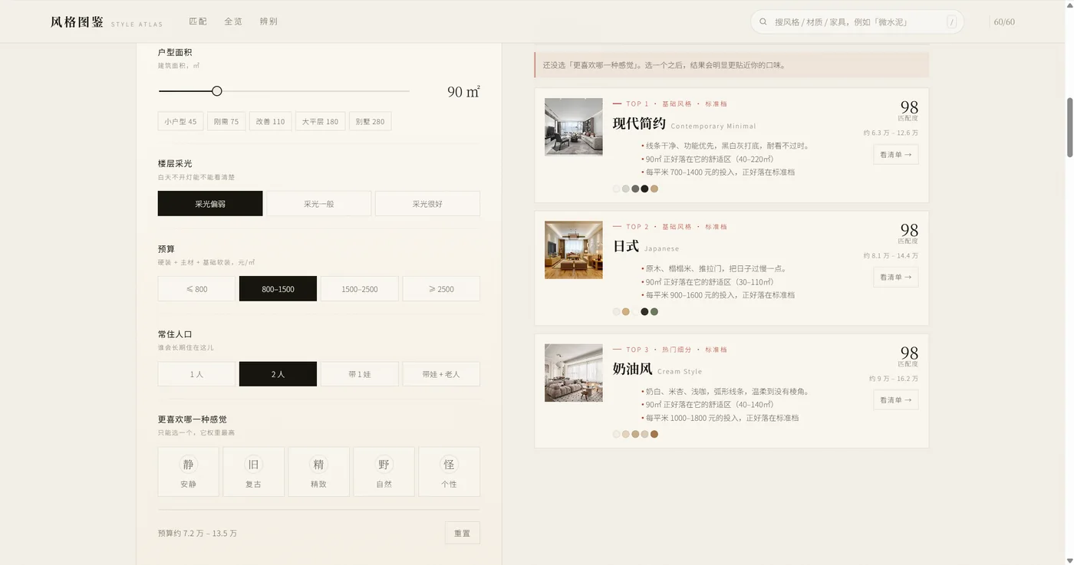Click the slash shortcut key badge in search
The width and height of the screenshot is (1074, 565).
952,22
